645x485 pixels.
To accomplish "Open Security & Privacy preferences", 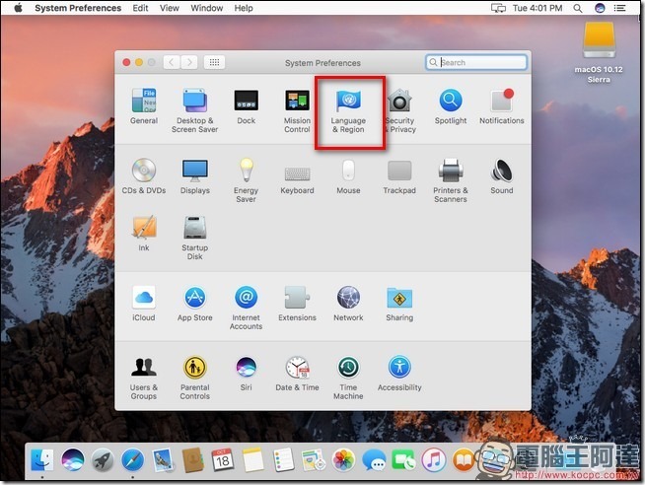I will click(399, 110).
